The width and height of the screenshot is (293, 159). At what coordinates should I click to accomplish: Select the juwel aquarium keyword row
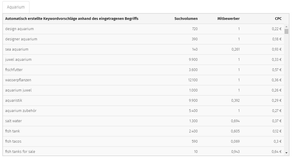coord(143,60)
